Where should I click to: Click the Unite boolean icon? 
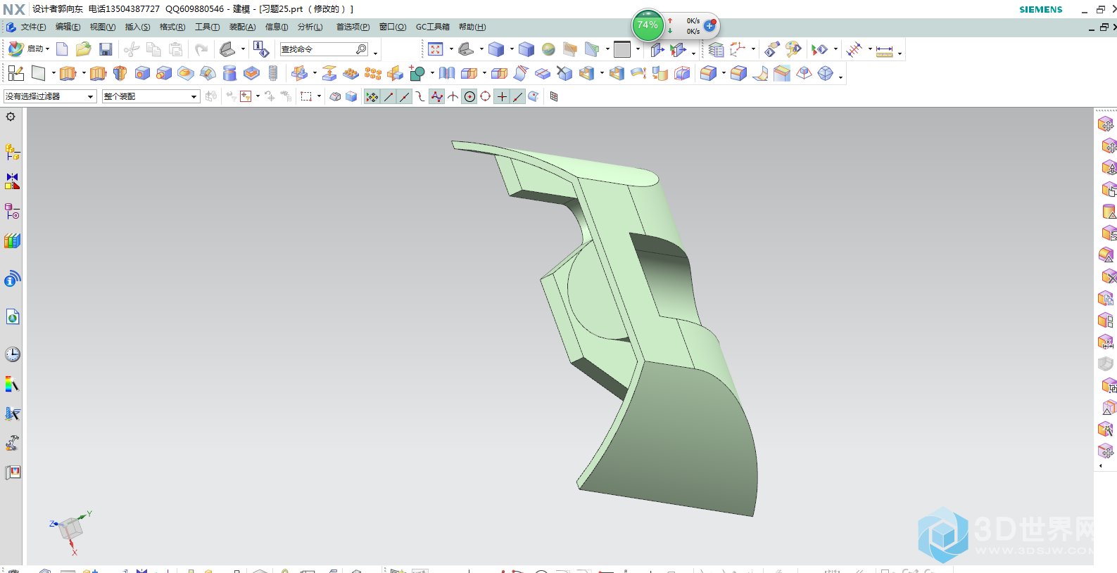point(417,73)
